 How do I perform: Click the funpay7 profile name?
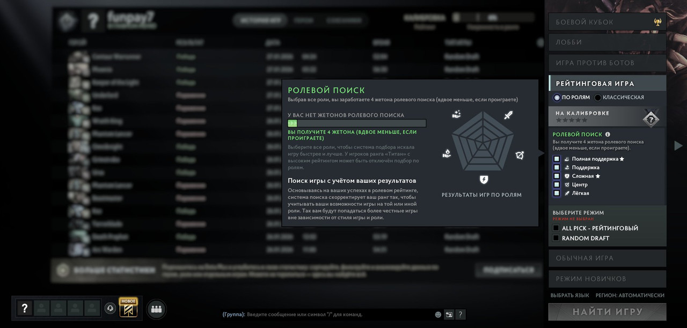[131, 18]
